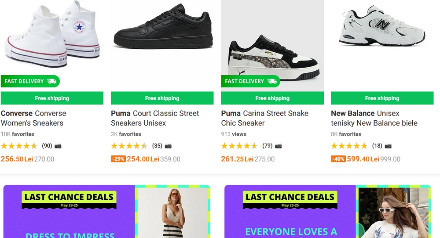Click camera icon beside Puma Carina reviews

(x=279, y=146)
